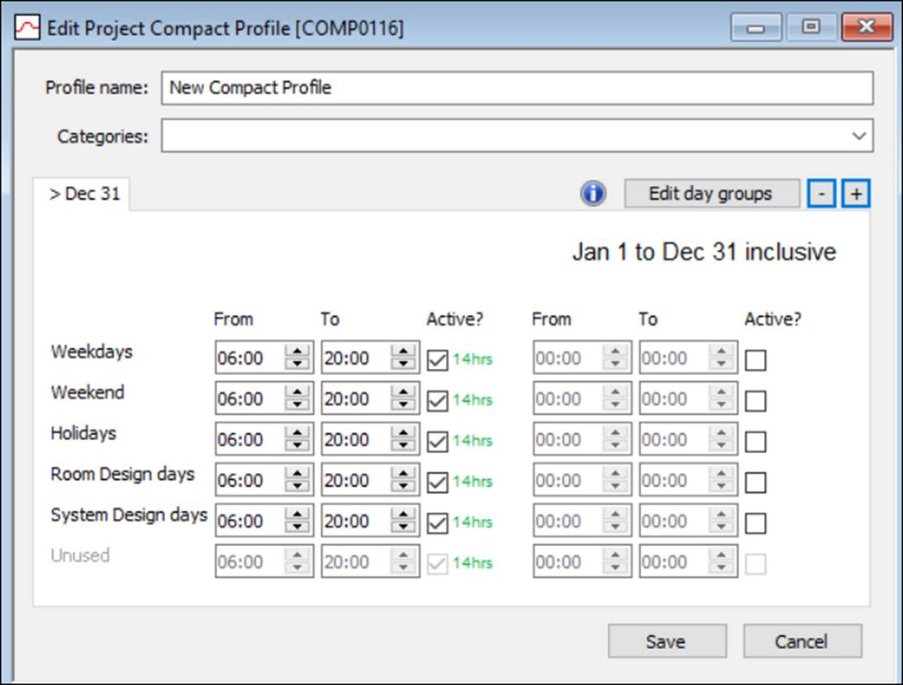
Task: Uncheck Room Design days first Active checkbox
Action: (x=437, y=483)
